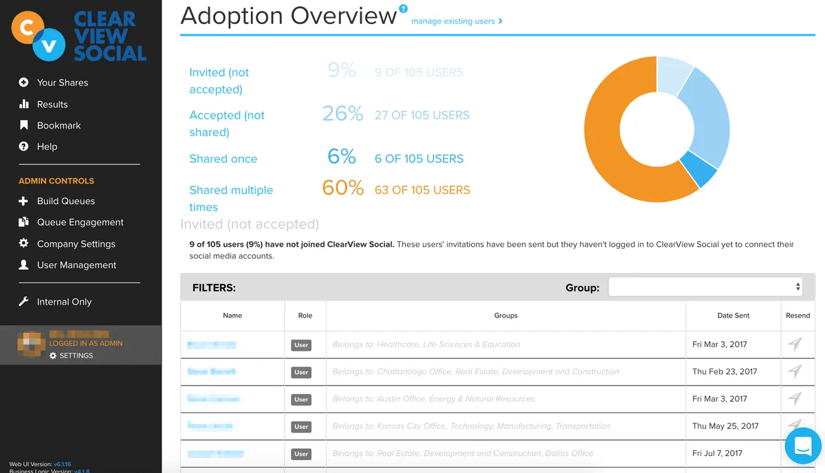The height and width of the screenshot is (473, 825).
Task: Open Your Shares page
Action: coord(63,82)
